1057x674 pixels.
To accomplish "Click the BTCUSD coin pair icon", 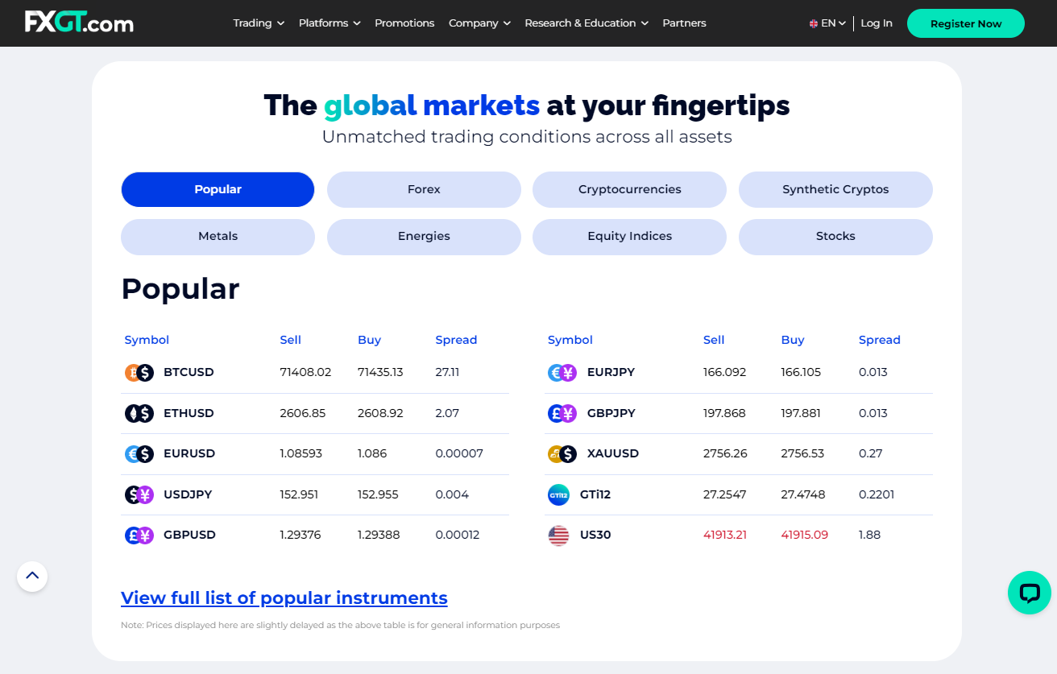I will pyautogui.click(x=139, y=372).
